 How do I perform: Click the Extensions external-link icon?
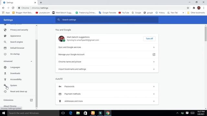coord(31,100)
